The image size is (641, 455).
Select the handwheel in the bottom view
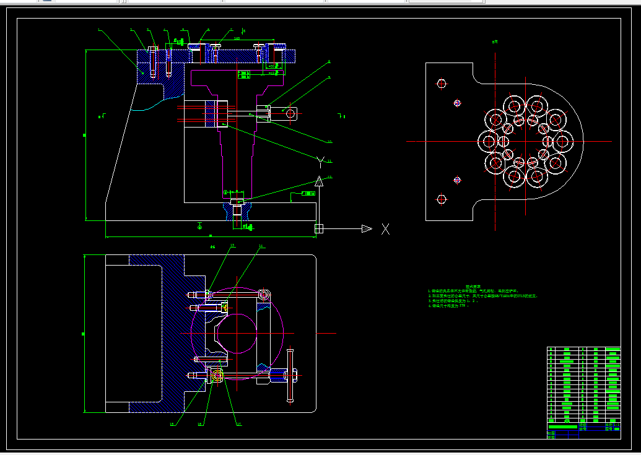[290, 375]
